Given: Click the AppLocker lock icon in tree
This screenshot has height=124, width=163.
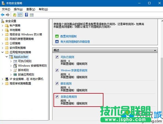Looking at the screenshot, I should [x=11, y=57].
